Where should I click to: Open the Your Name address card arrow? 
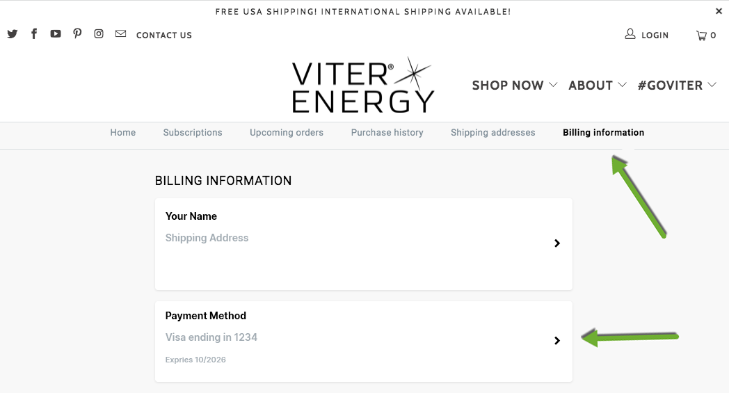(557, 243)
